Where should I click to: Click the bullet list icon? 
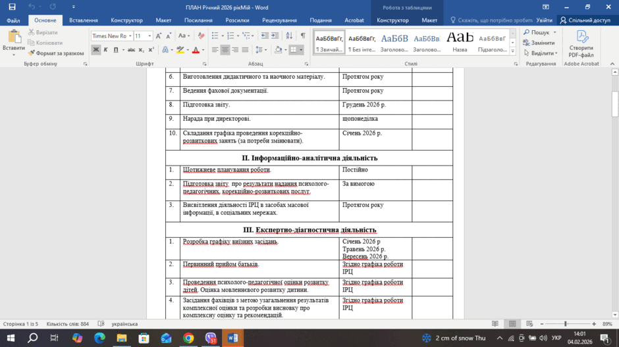(x=215, y=36)
